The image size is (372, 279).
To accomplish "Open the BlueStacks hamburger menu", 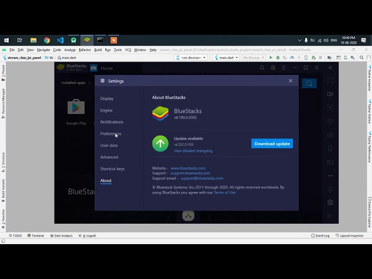I will click(284, 67).
